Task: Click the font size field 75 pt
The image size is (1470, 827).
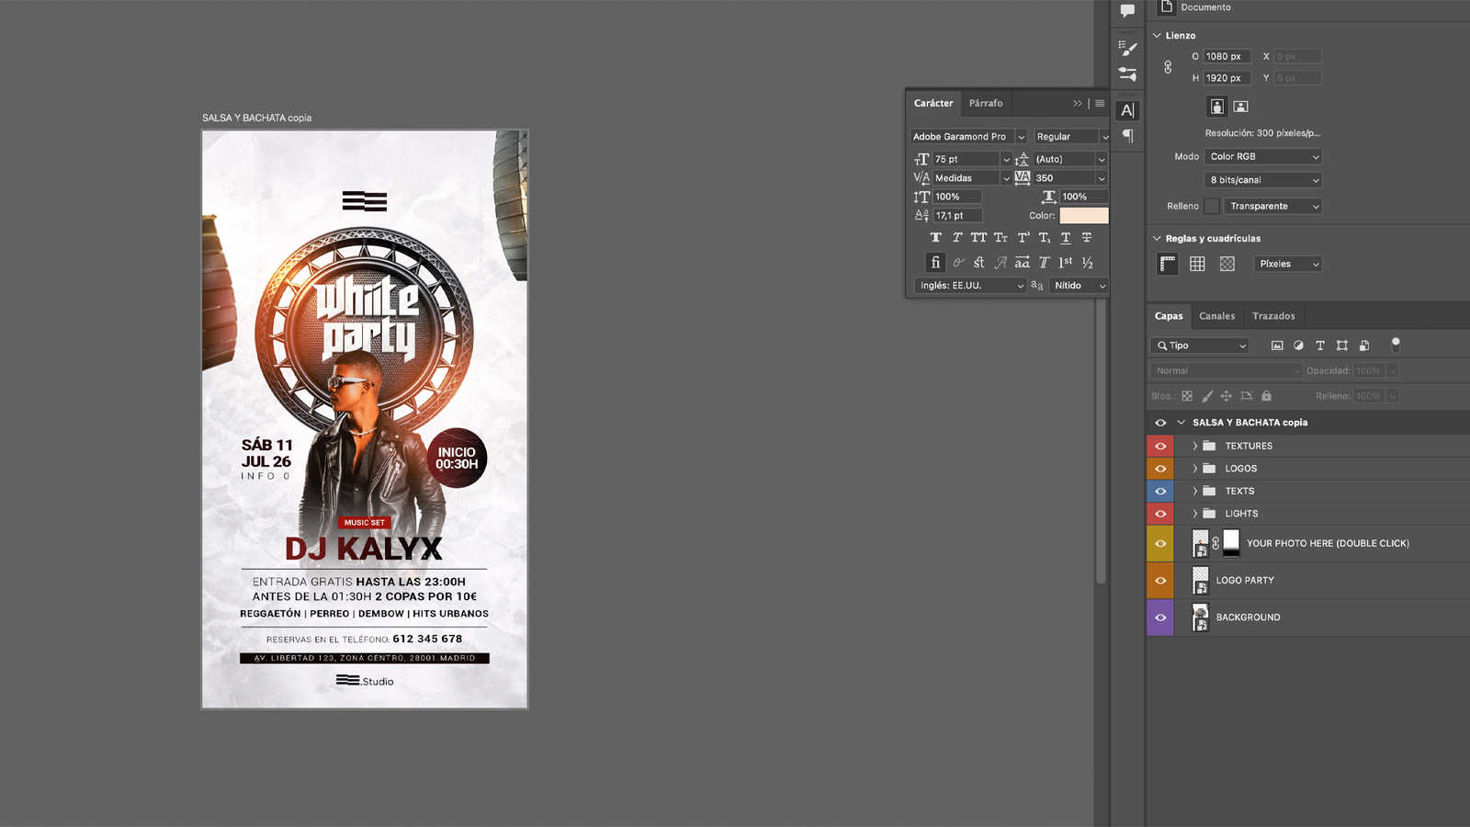Action: [x=965, y=159]
